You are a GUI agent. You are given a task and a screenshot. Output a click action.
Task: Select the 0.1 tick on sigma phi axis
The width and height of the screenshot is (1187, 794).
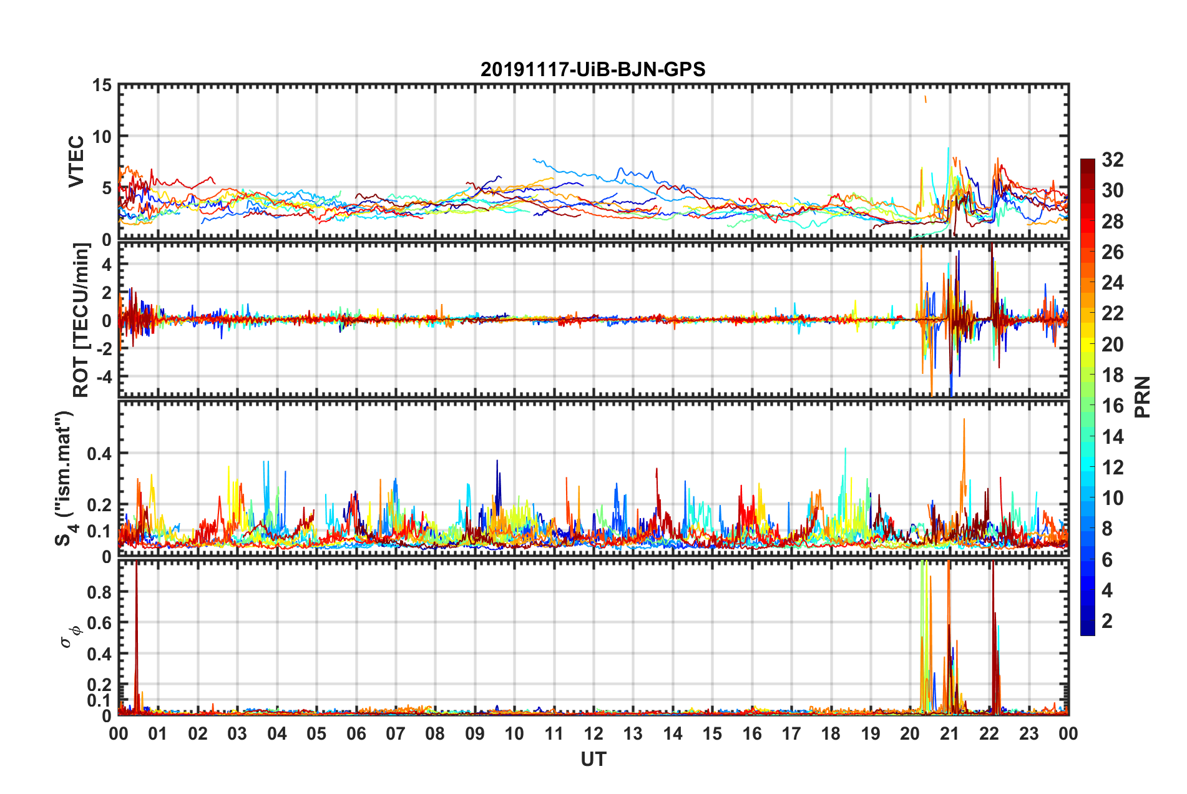point(100,700)
